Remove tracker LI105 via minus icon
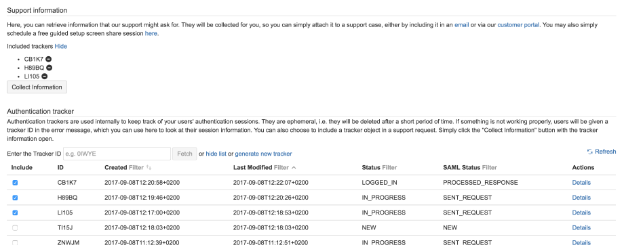This screenshot has height=245, width=624. 45,76
